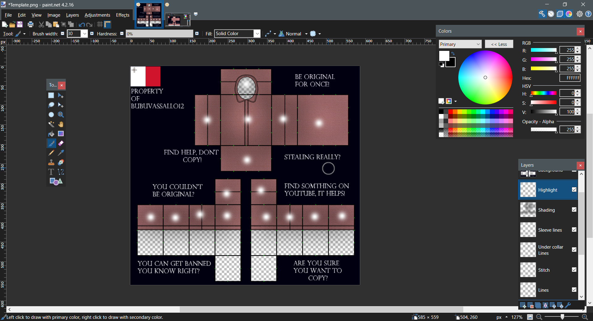
Task: Toggle the pixel grid display
Action: click(x=100, y=24)
